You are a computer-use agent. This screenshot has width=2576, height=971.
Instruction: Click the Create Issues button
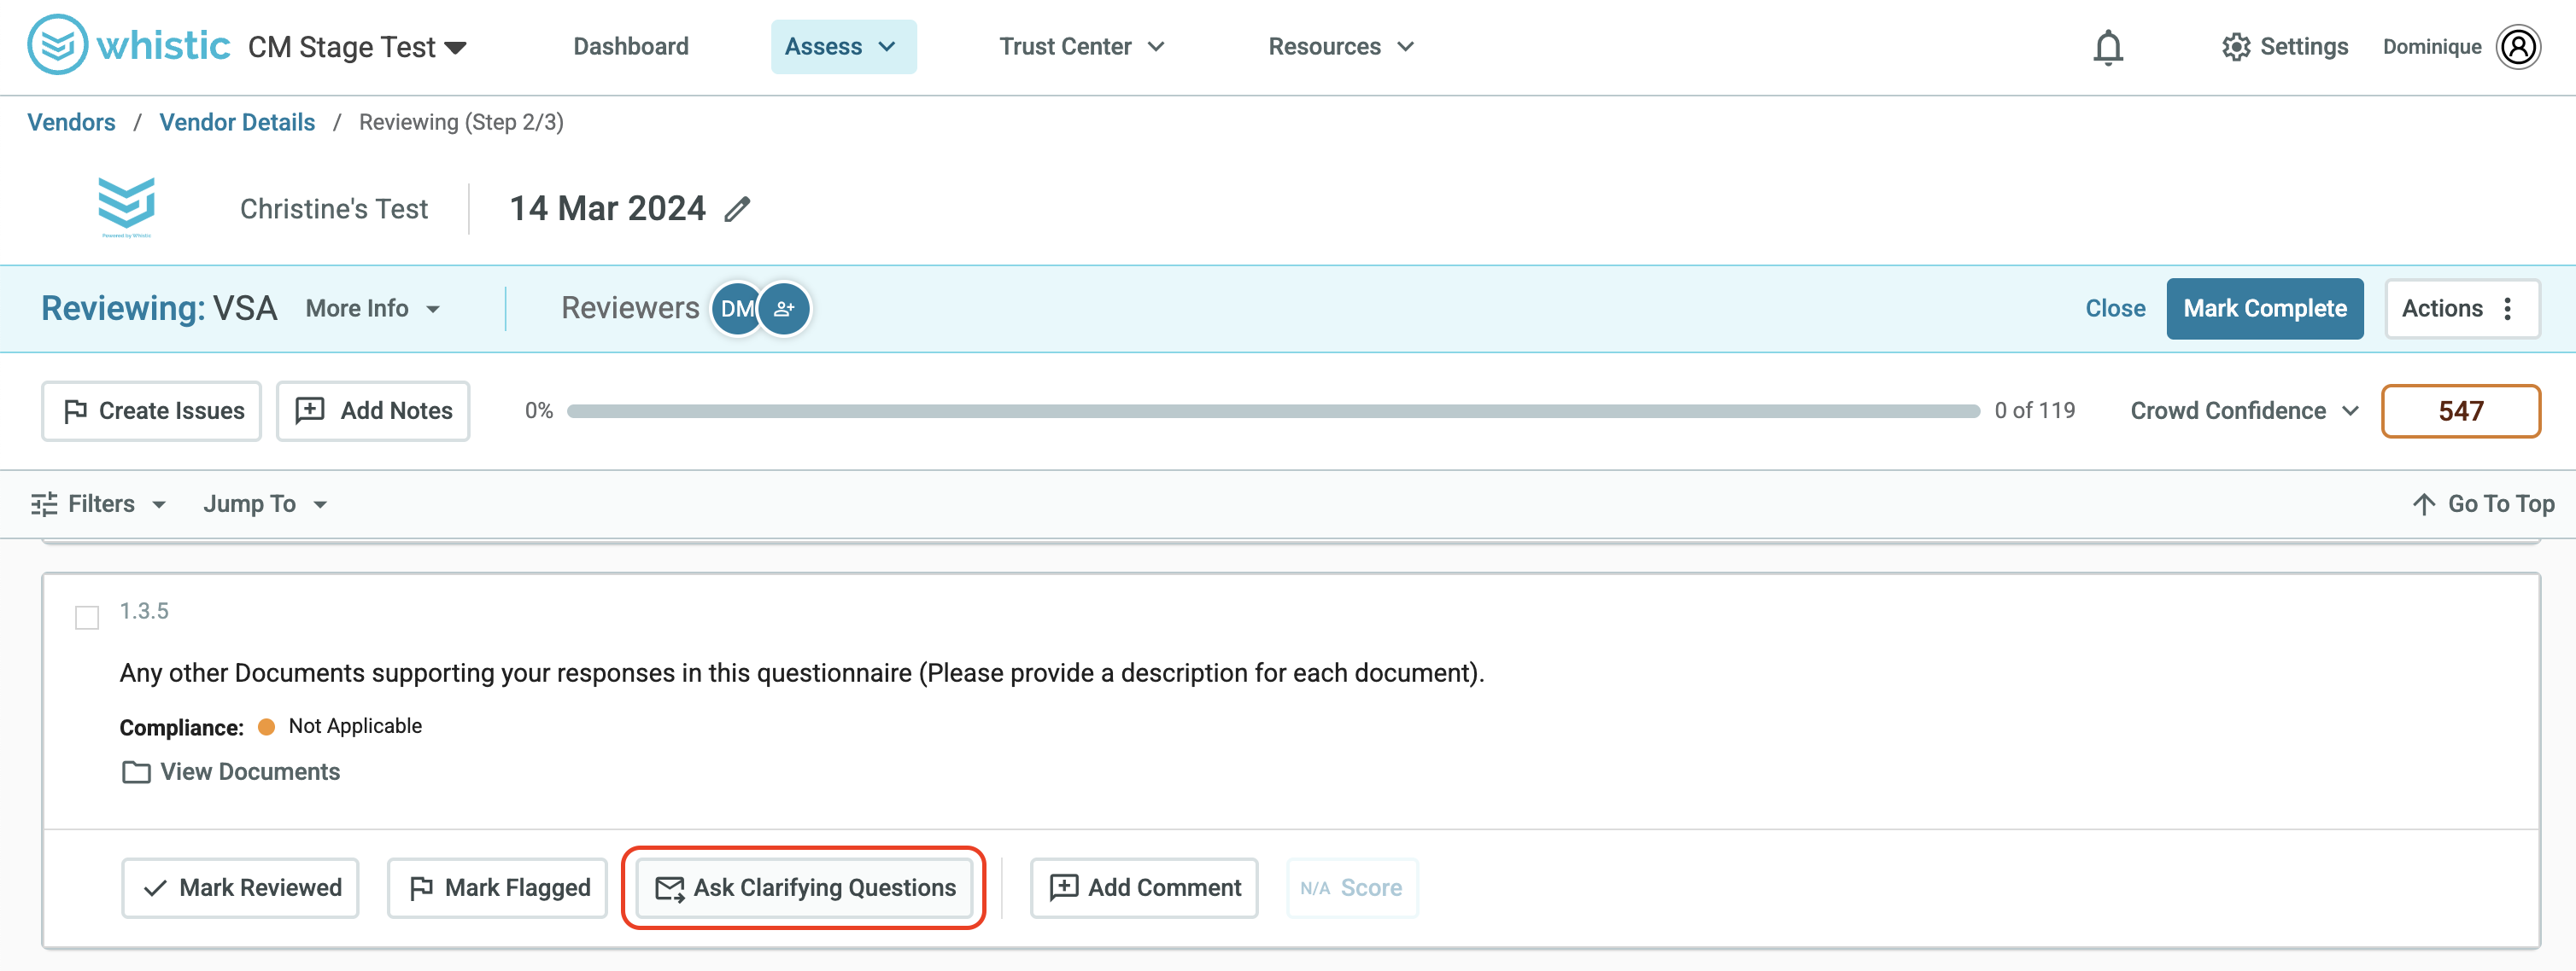point(151,410)
